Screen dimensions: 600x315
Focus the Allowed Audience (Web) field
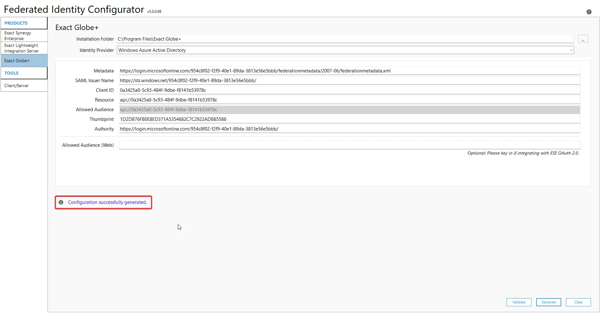tap(349, 145)
